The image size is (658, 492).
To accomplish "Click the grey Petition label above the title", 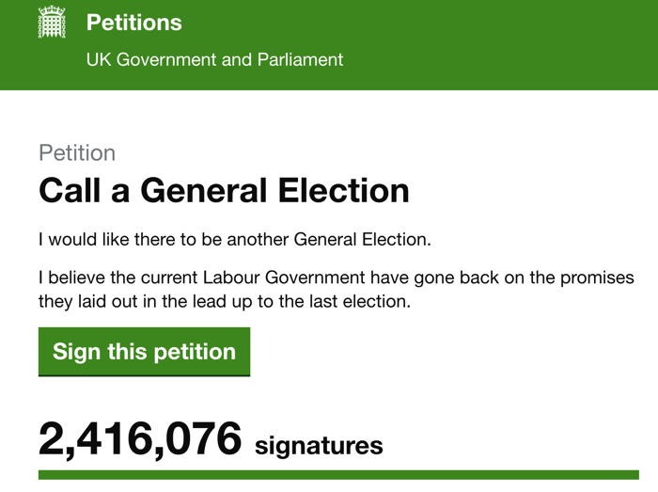I will click(x=77, y=153).
